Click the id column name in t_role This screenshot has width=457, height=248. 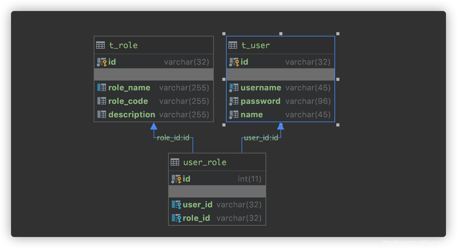112,62
